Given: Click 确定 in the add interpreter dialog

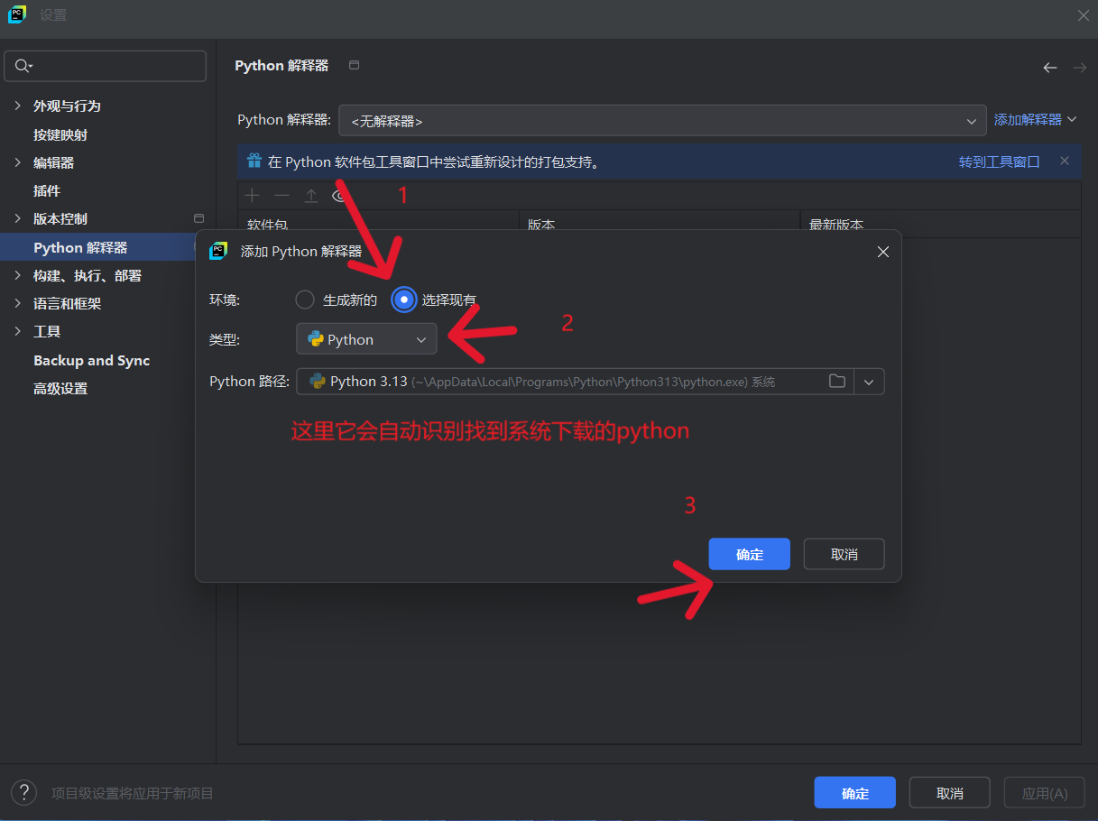Looking at the screenshot, I should [x=749, y=554].
